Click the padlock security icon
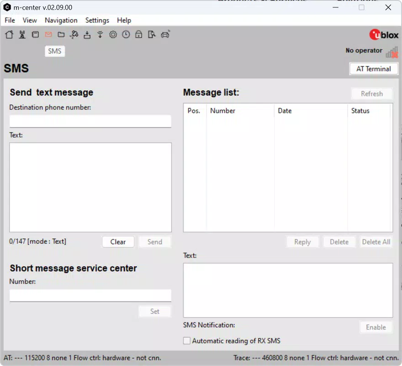 click(139, 34)
